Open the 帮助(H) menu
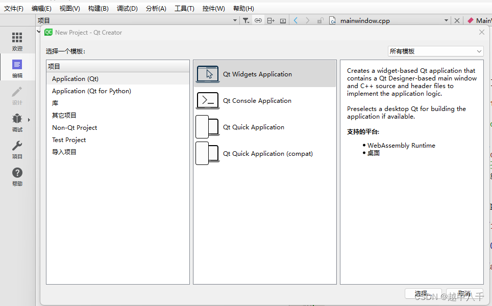 [243, 9]
